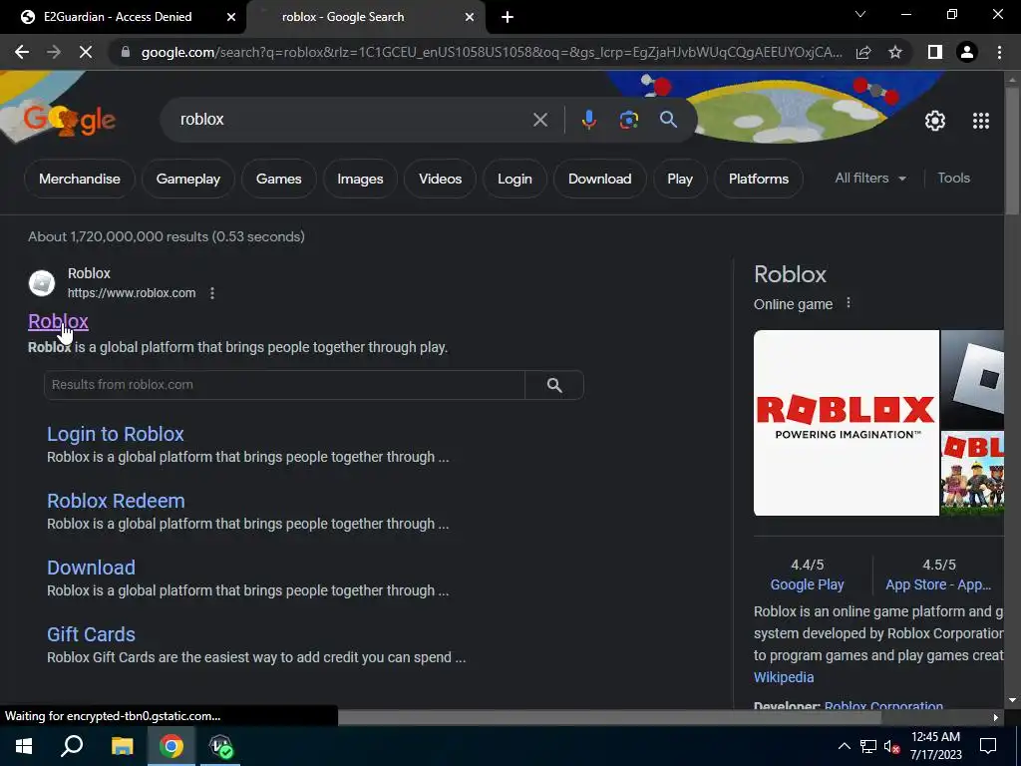The width and height of the screenshot is (1021, 766).
Task: Open the Online game knowledge panel options
Action: click(x=848, y=303)
